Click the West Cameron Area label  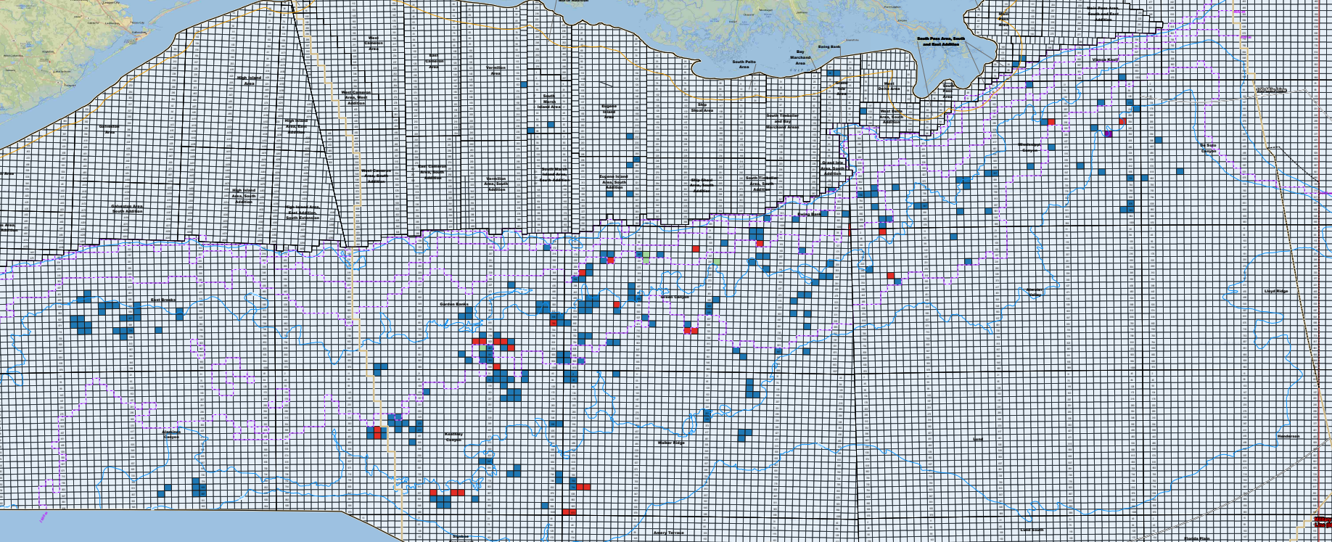click(374, 43)
